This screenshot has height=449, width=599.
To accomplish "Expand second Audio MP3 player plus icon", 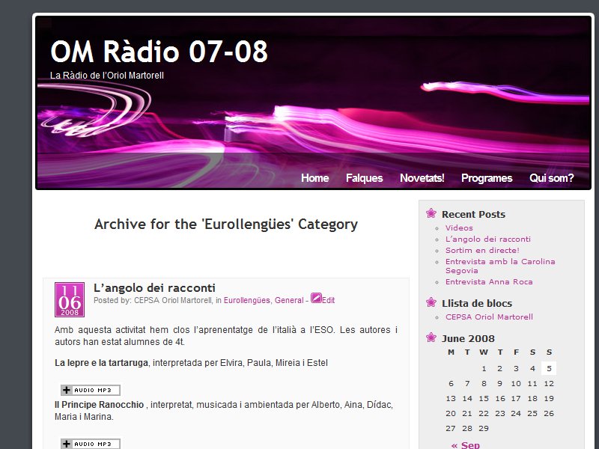I will click(x=67, y=444).
